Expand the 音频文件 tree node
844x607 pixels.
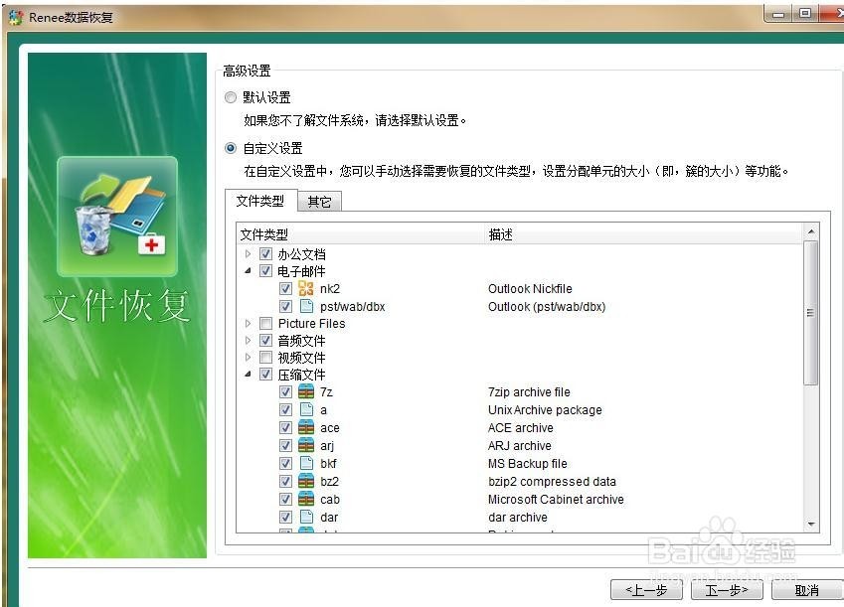coord(248,340)
